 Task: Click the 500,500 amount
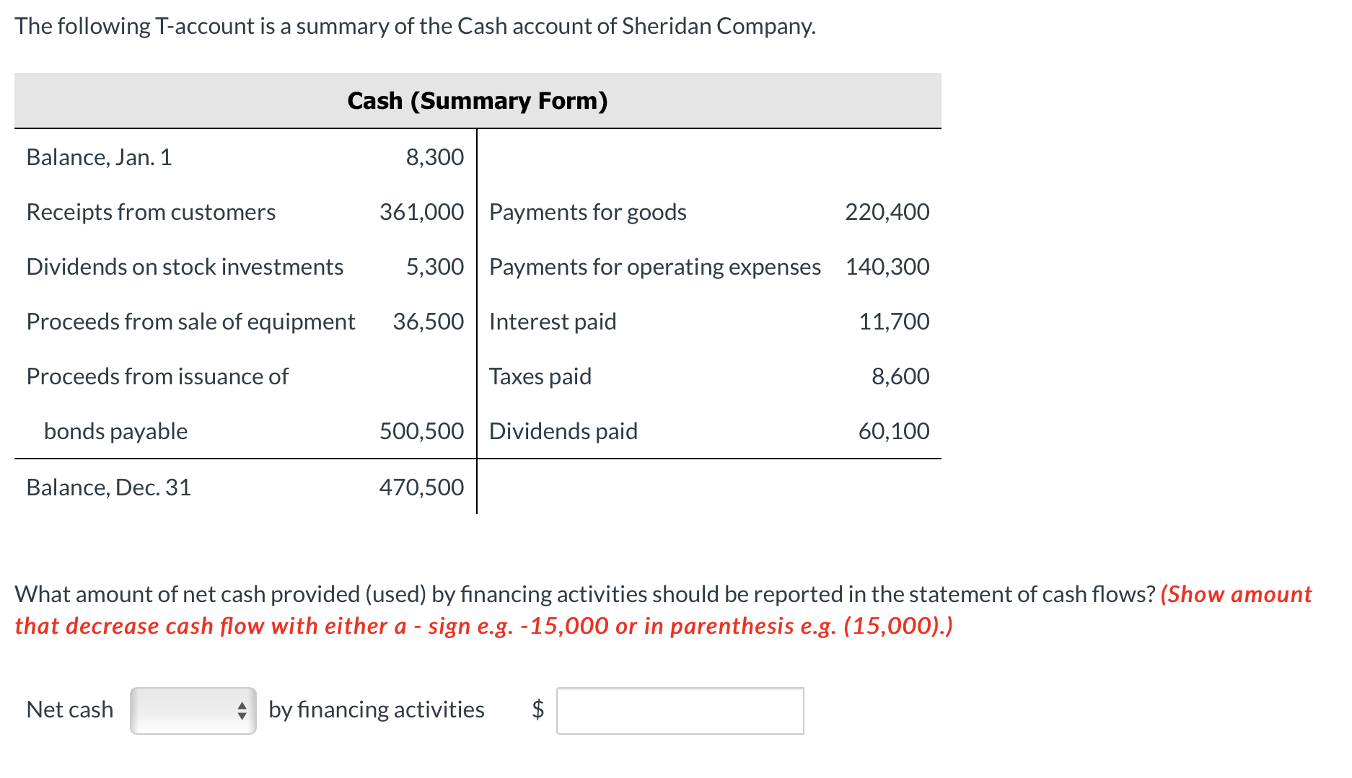coord(421,430)
